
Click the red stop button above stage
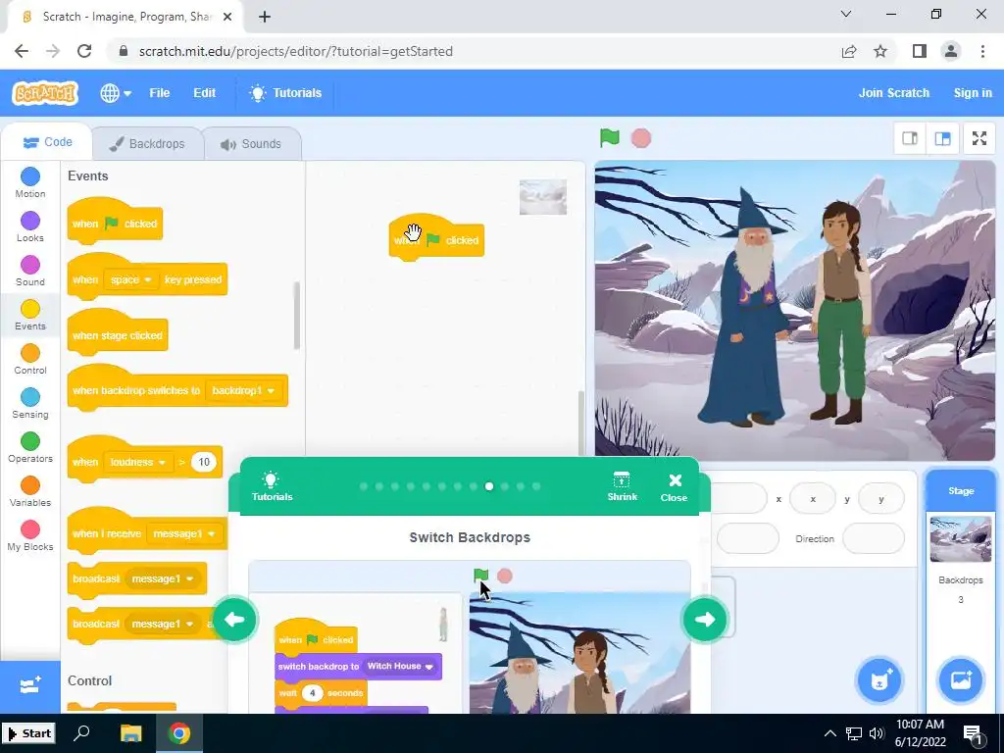641,137
